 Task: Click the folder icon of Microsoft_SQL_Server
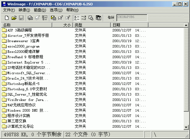(4, 73)
